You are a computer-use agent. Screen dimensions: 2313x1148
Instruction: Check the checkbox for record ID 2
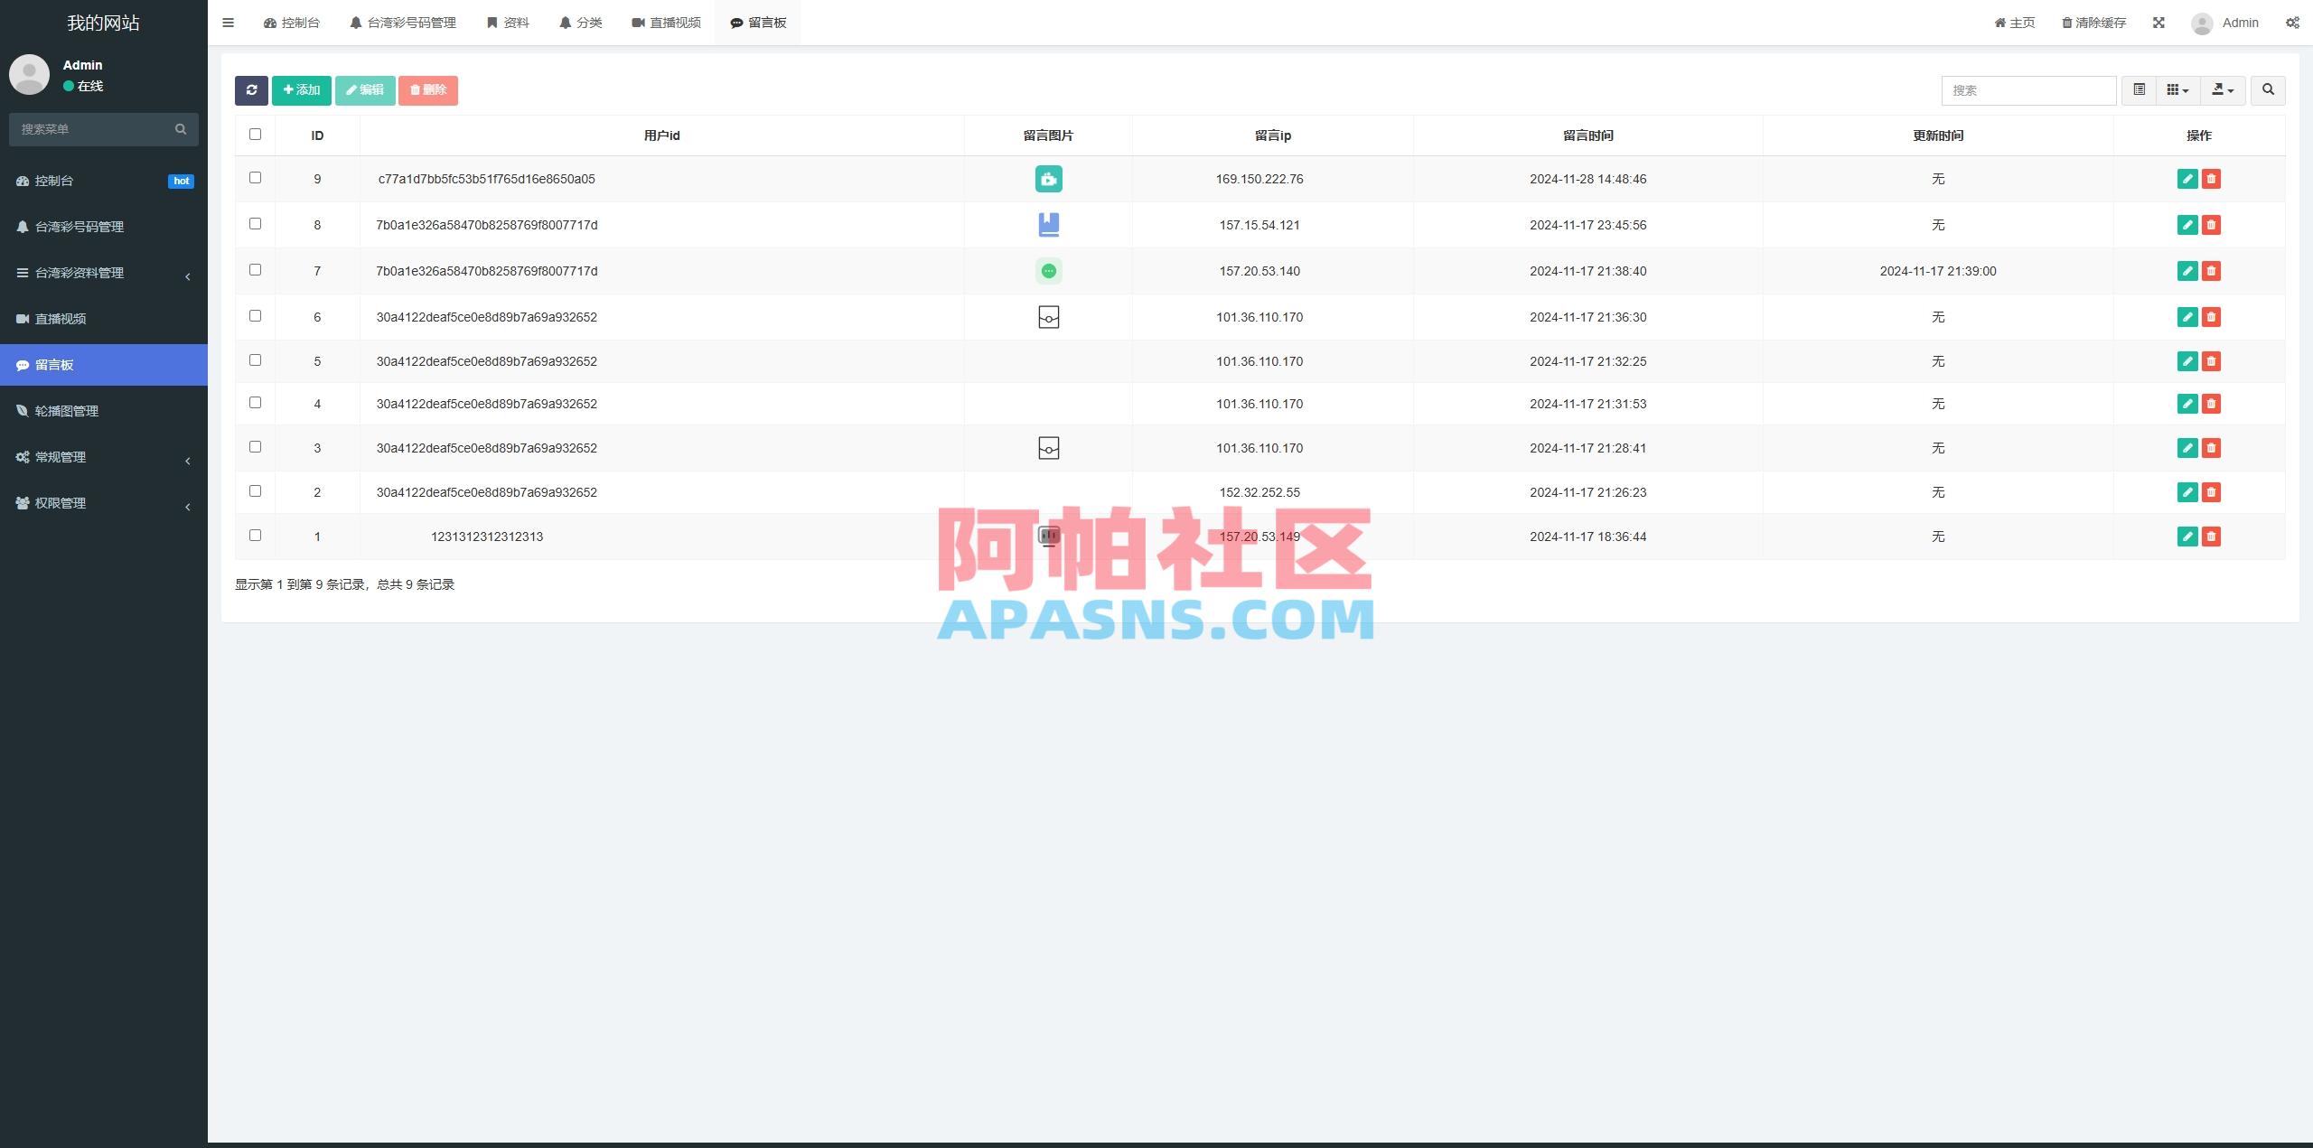pyautogui.click(x=255, y=490)
